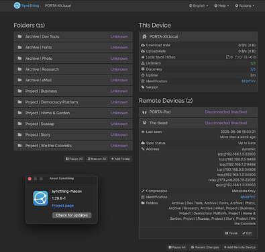Pause The Beast device

coord(231,233)
